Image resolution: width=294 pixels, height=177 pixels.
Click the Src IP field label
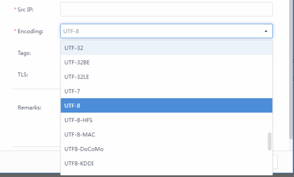27,9
